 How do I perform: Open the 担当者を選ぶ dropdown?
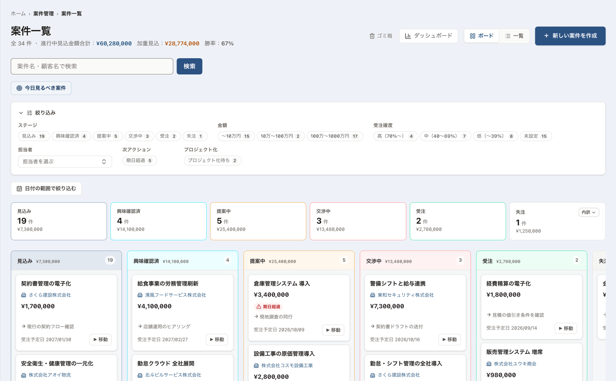point(65,161)
